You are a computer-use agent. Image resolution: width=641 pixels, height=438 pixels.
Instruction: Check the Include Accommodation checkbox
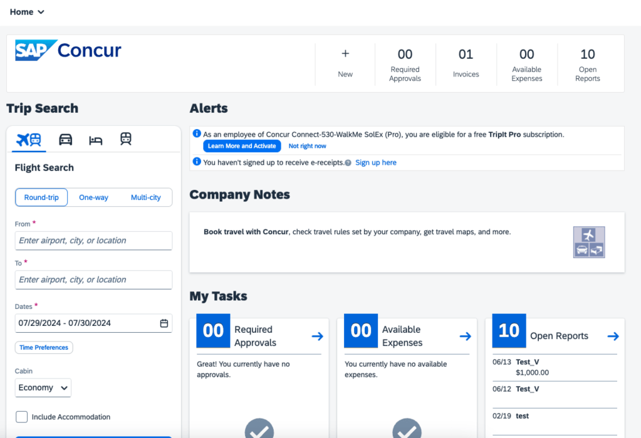coord(22,417)
